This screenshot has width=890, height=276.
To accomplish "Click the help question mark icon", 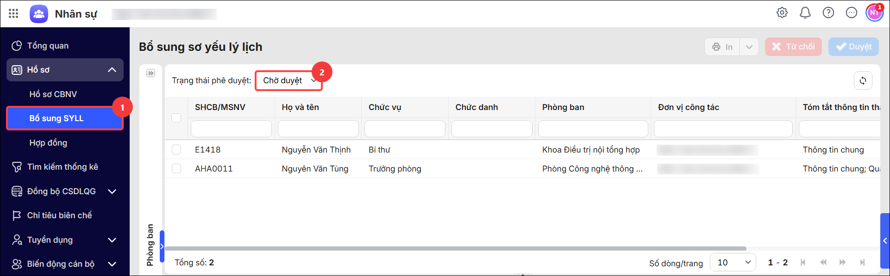I will click(828, 13).
